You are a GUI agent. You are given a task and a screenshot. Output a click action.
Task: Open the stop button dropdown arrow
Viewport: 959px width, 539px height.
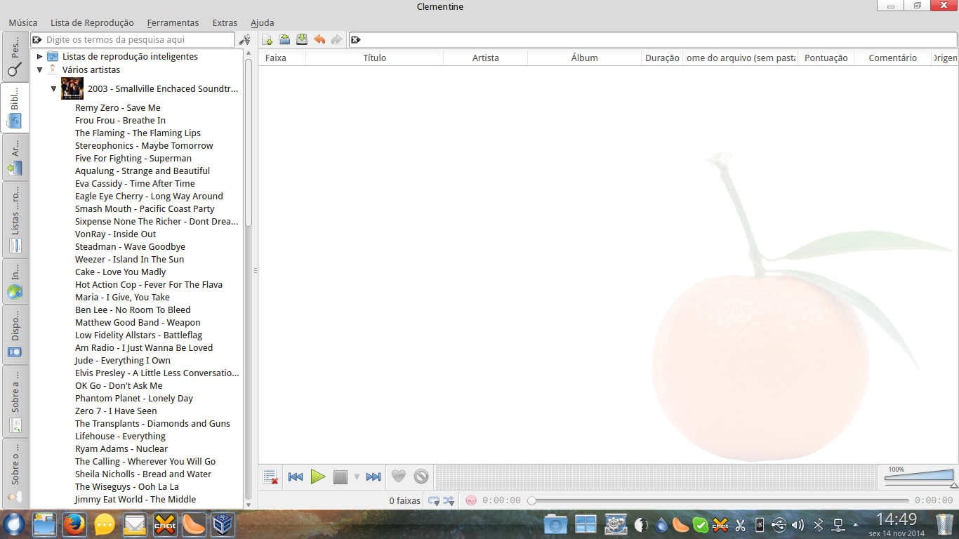click(357, 477)
